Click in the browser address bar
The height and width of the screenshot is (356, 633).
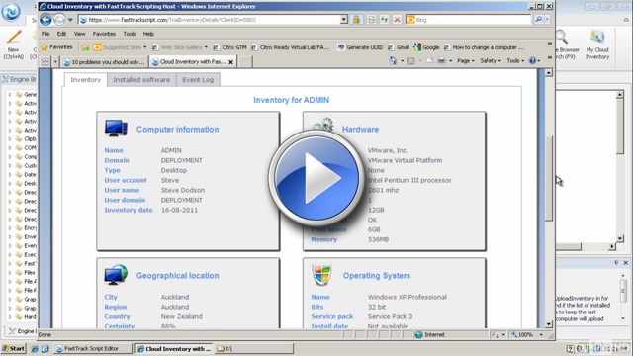(x=210, y=20)
